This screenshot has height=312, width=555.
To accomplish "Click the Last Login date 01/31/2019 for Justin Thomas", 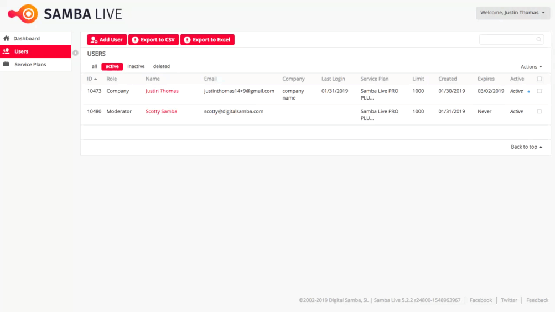I will point(335,91).
